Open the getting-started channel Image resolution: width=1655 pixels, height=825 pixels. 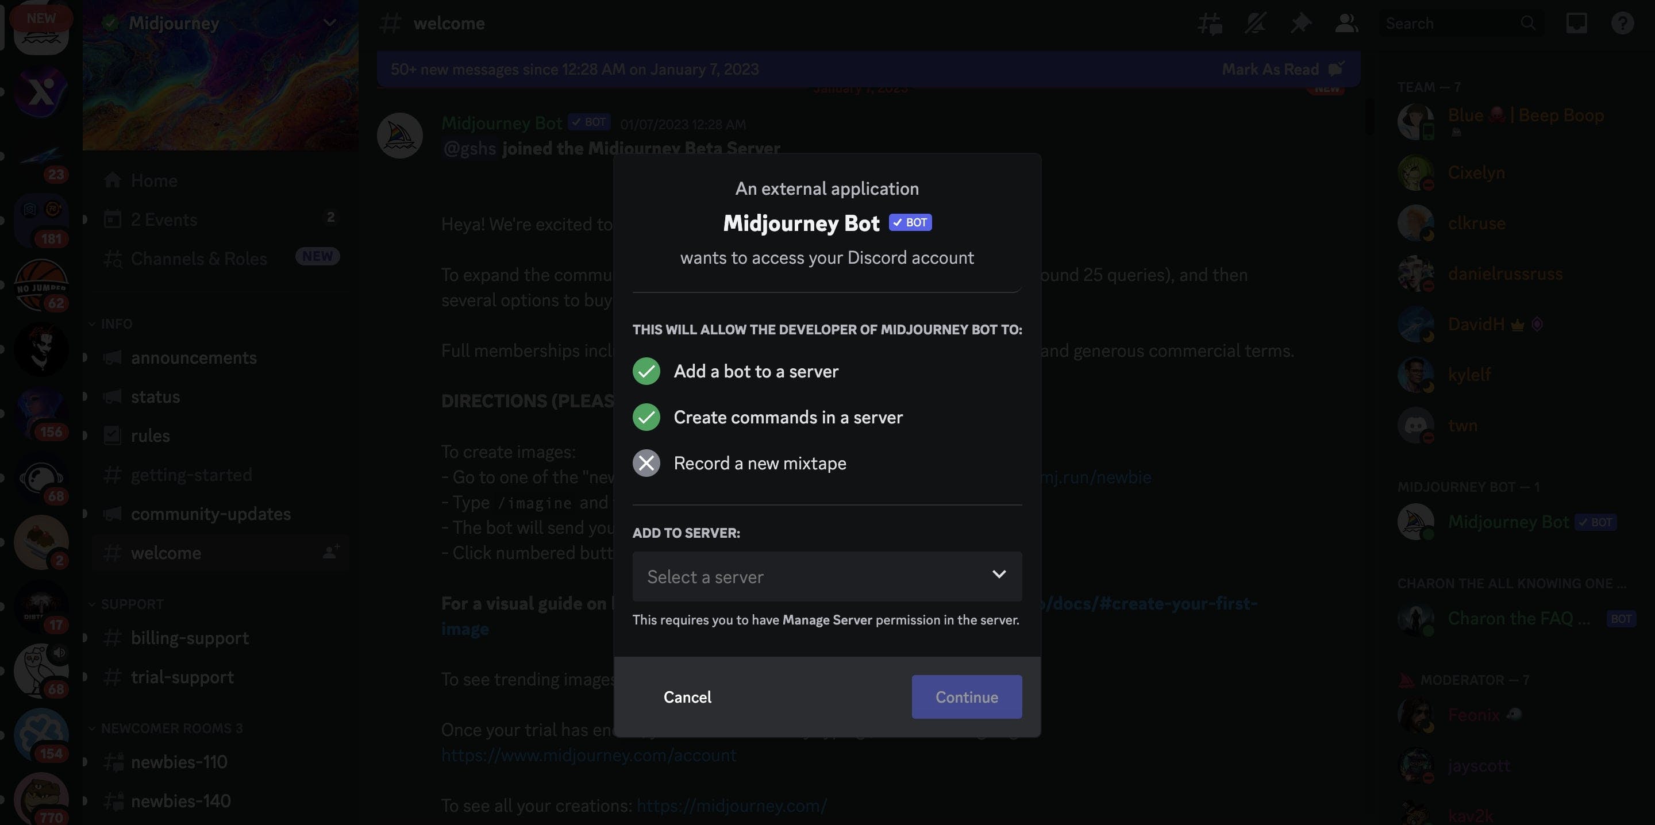(x=220, y=475)
